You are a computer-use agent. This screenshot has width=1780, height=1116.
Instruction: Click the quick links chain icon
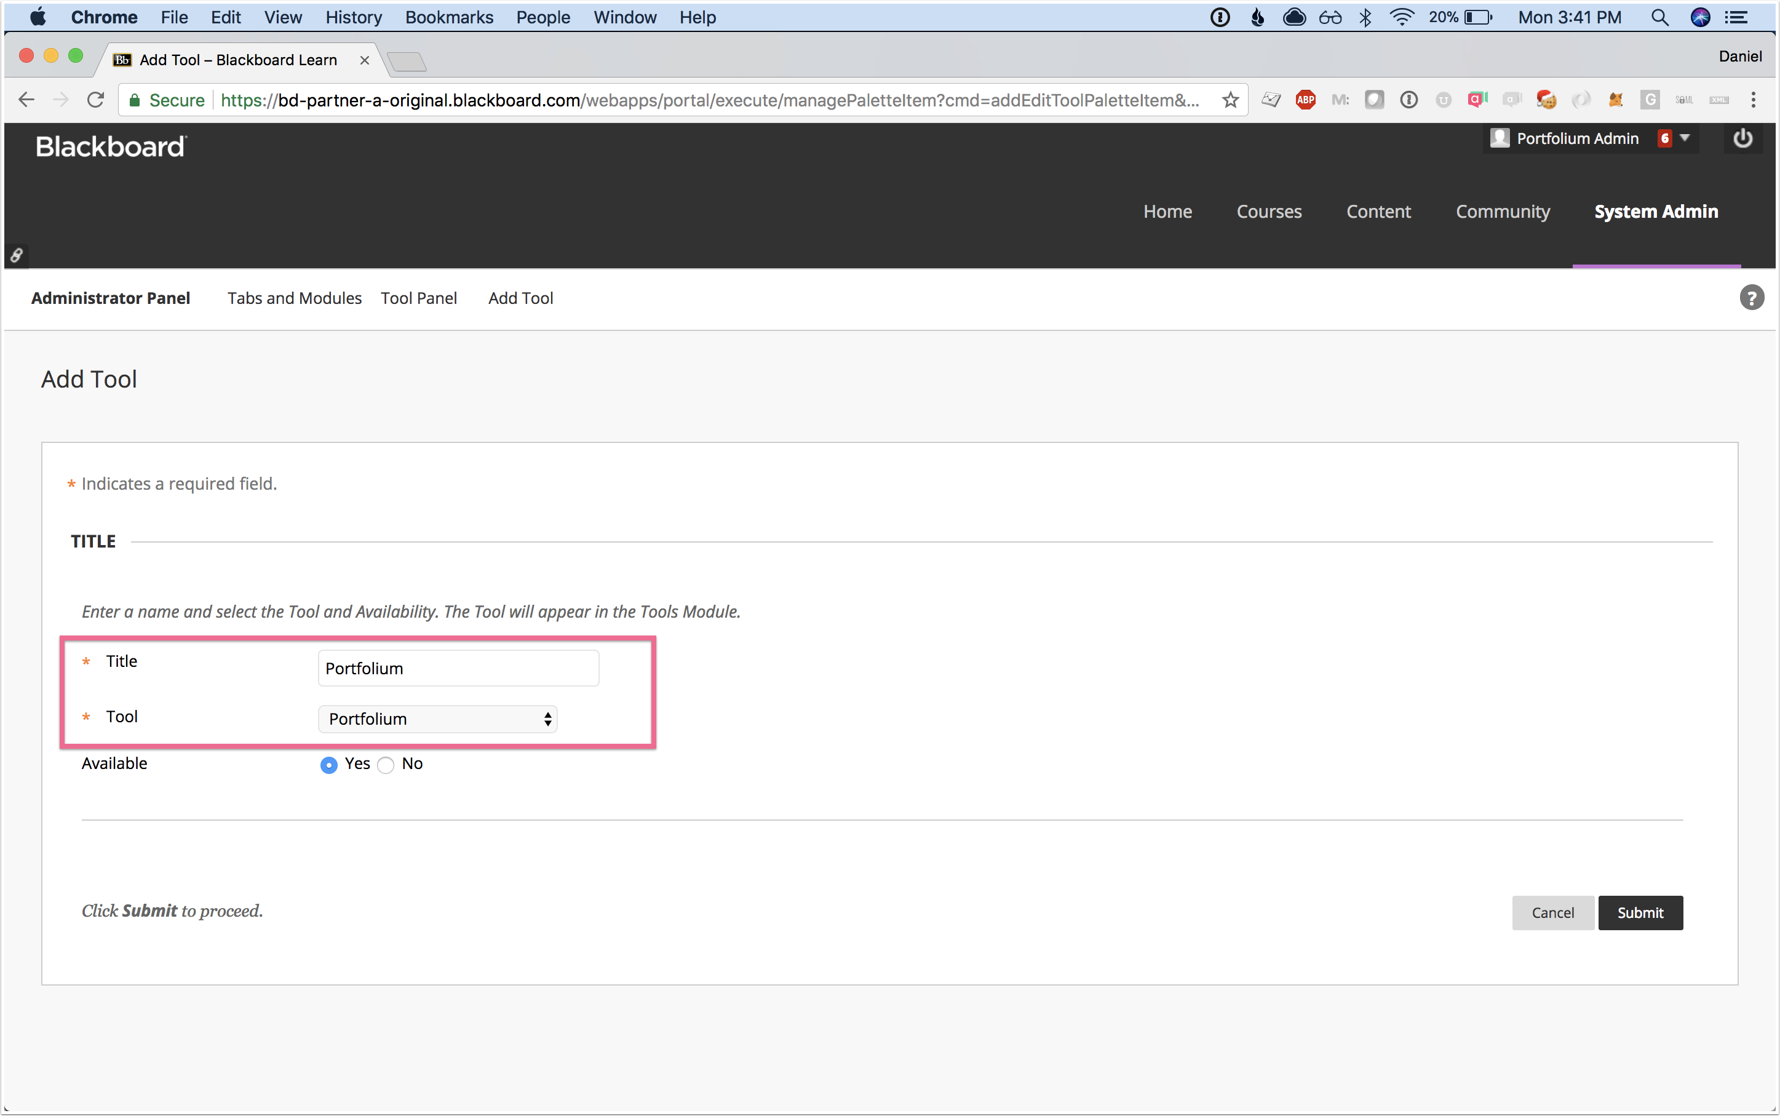(x=16, y=255)
